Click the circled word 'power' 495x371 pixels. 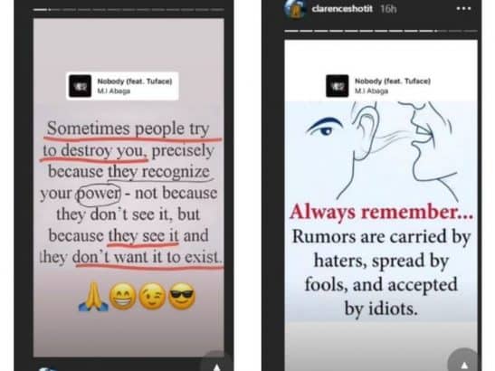pos(99,193)
